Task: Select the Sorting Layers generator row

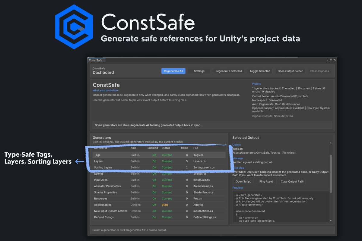Action: click(x=159, y=167)
